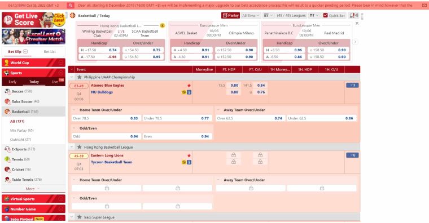This screenshot has width=429, height=223.
Task: Open Mix Parlay (65) submenu item
Action: pyautogui.click(x=21, y=130)
